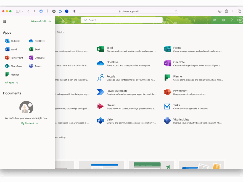Open the My Content link
Image resolution: width=243 pixels, height=182 pixels.
pos(30,123)
